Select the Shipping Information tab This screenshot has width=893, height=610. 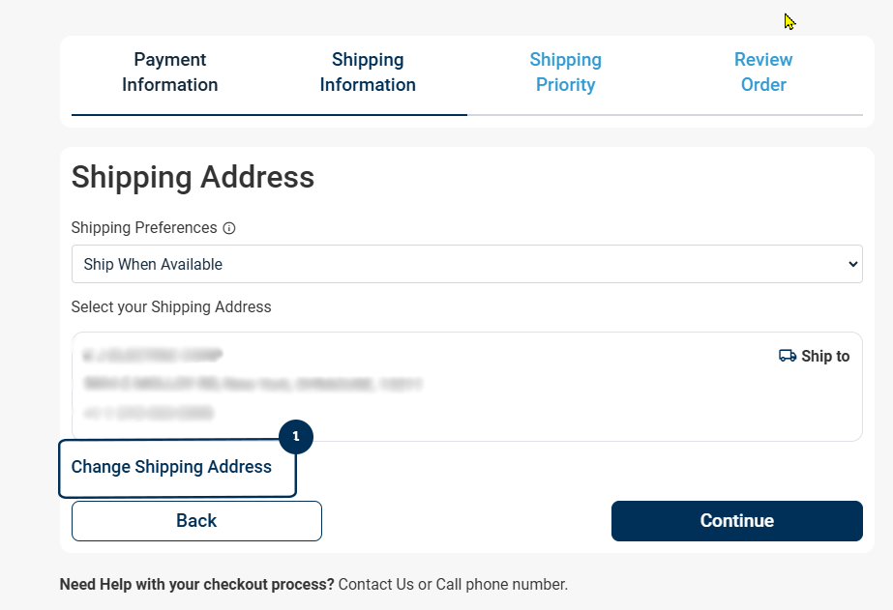click(368, 73)
